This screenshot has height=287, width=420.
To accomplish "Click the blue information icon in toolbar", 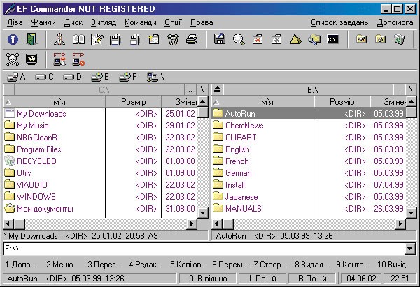I will click(x=13, y=40).
